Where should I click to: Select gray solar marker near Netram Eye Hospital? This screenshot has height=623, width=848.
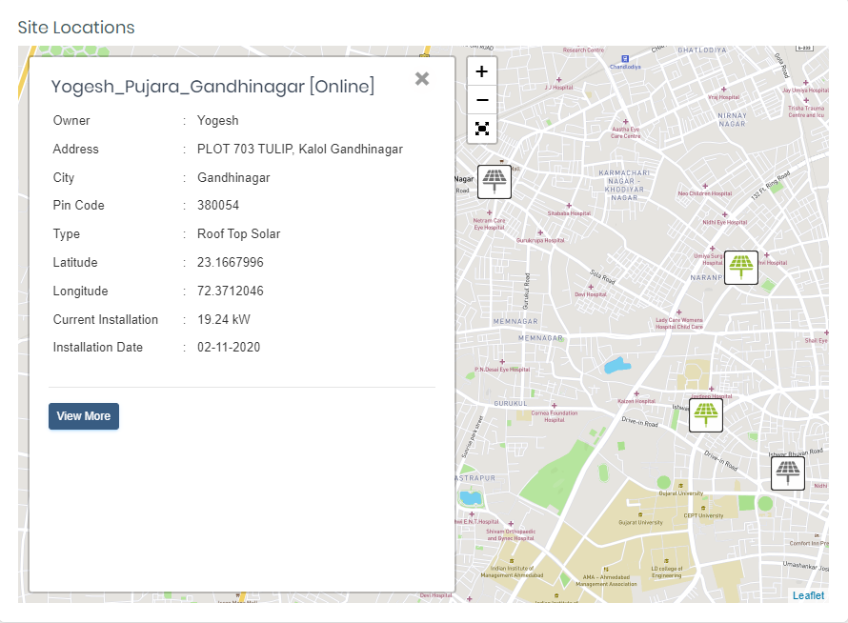(494, 181)
